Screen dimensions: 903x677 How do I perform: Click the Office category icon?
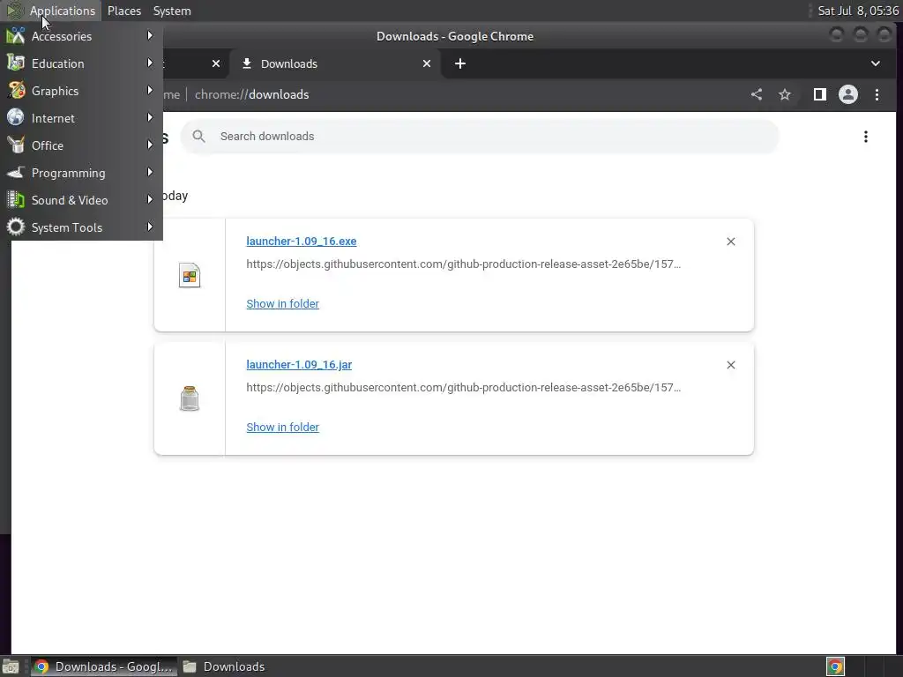pyautogui.click(x=16, y=145)
